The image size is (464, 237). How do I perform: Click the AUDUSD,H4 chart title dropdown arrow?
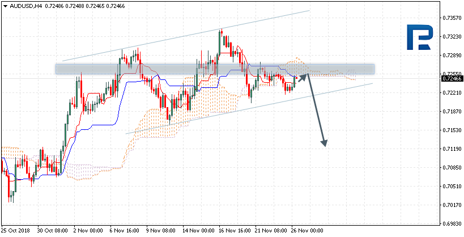coord(6,6)
